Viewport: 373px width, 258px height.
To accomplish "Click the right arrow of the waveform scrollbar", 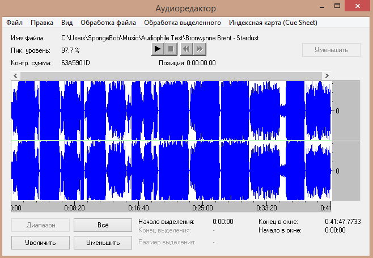I will 327,75.
